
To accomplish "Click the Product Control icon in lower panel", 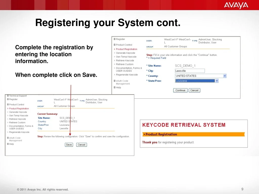I will point(8,104).
